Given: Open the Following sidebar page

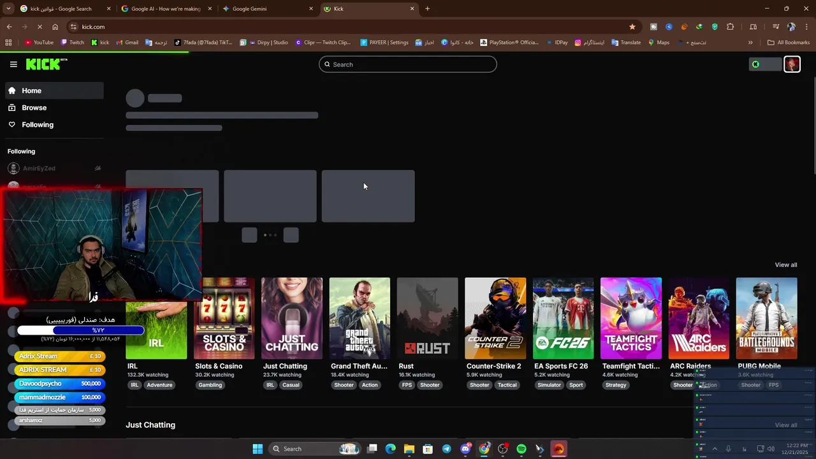Looking at the screenshot, I should coord(54,125).
